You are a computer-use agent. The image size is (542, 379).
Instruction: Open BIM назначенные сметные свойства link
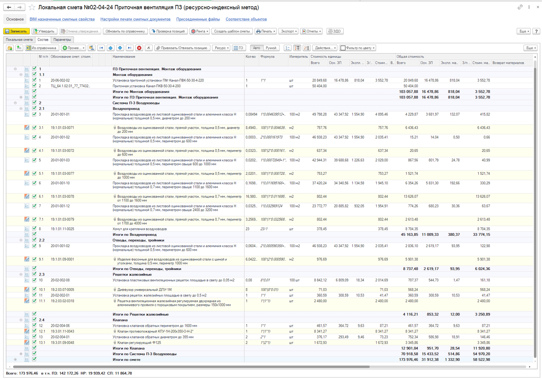coord(62,19)
